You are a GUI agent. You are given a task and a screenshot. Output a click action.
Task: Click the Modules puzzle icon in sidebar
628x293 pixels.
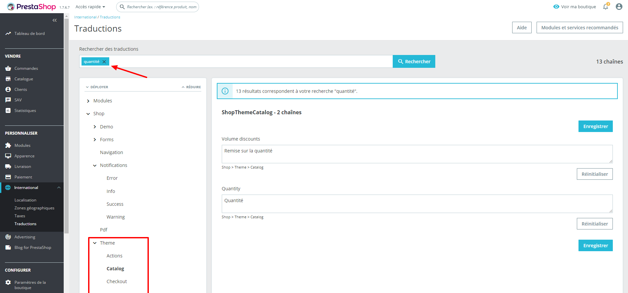coord(8,146)
